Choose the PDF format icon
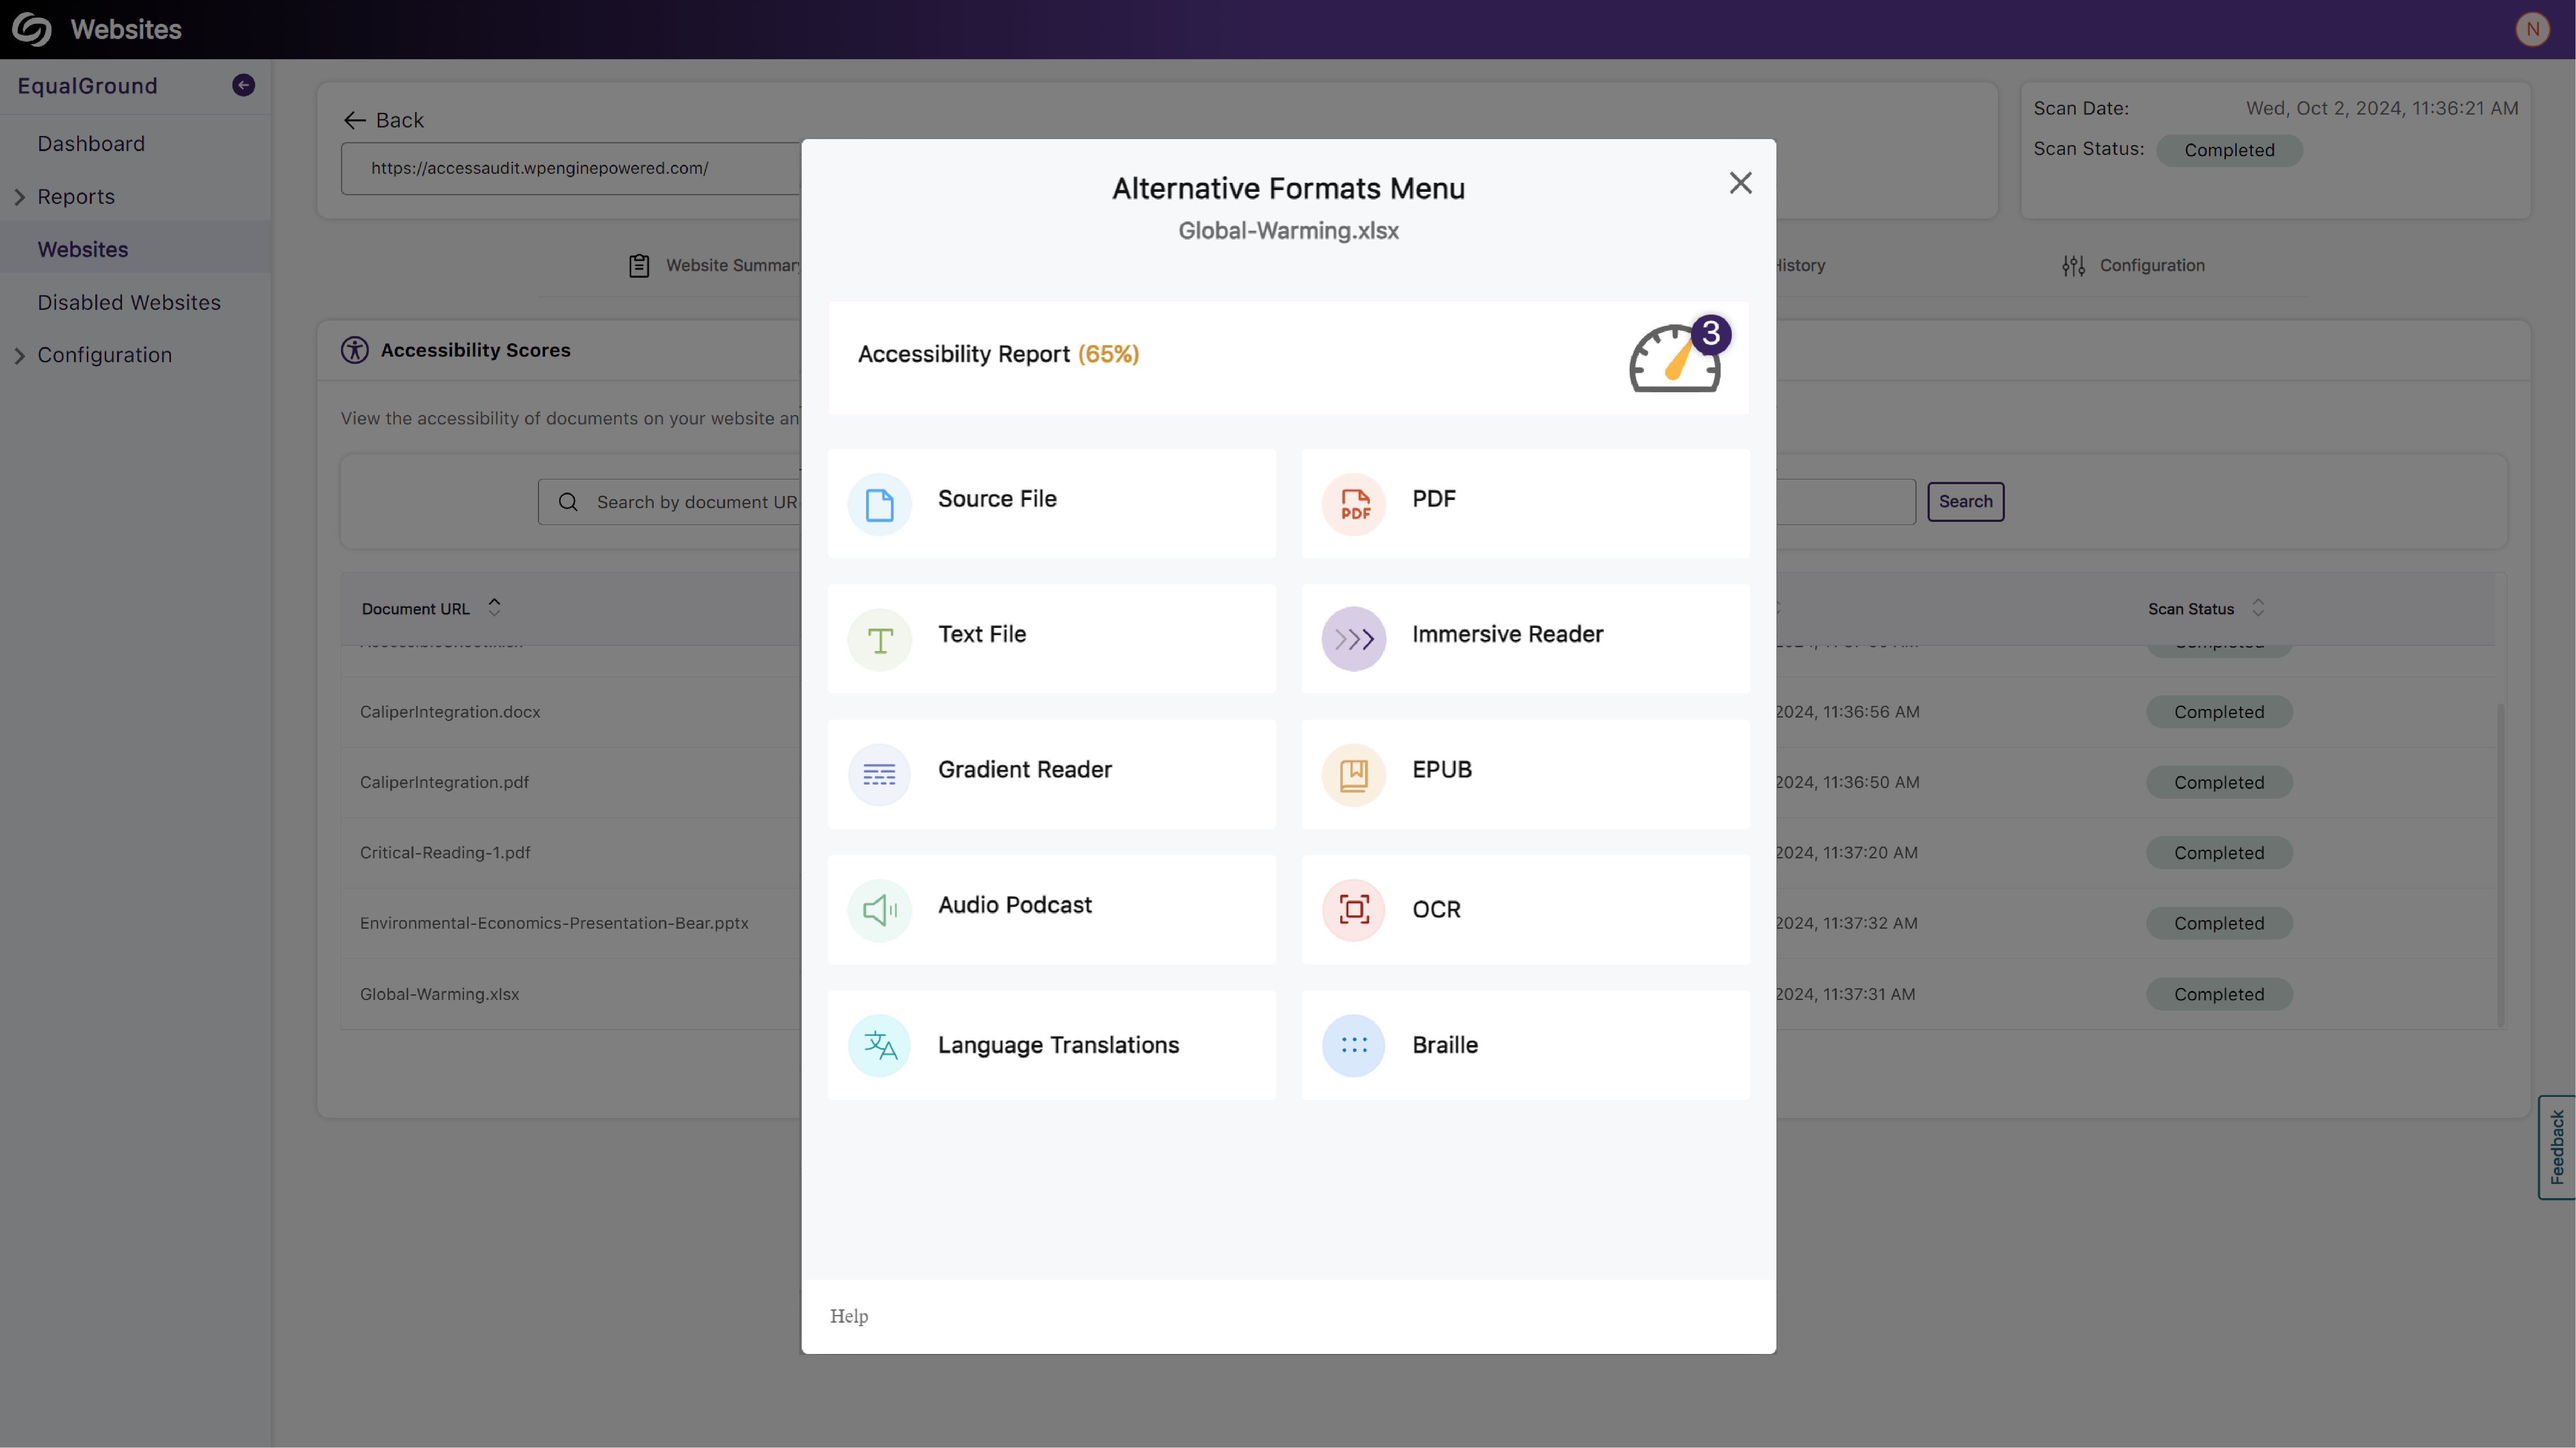Viewport: 2576px width, 1448px height. 1353,505
